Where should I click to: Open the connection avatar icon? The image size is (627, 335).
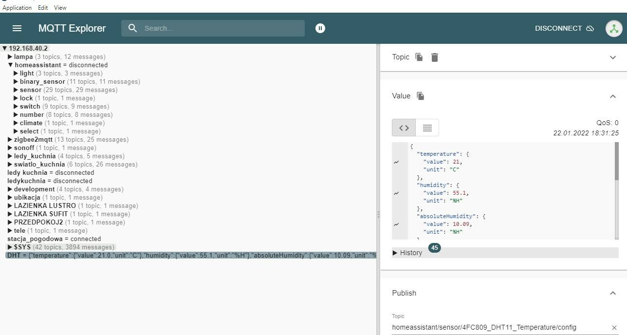coord(614,28)
